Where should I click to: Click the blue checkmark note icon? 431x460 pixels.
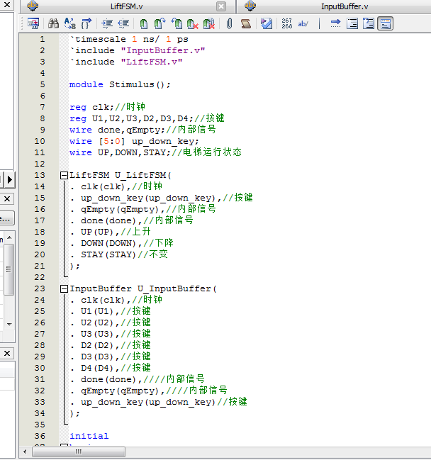267,23
